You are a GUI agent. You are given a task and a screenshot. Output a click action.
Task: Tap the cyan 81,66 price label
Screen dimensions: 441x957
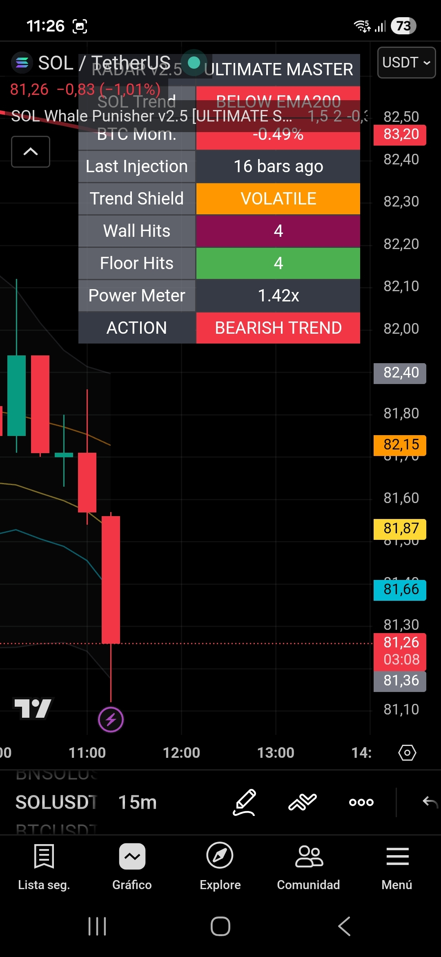[400, 590]
